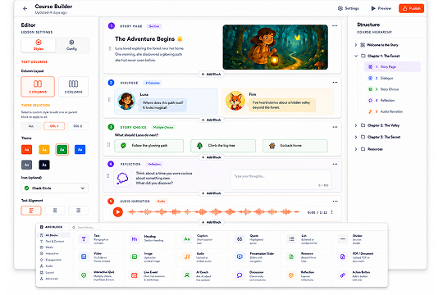Pick the gray theme swatch
Screen dimensions: 443x295
pos(26,165)
